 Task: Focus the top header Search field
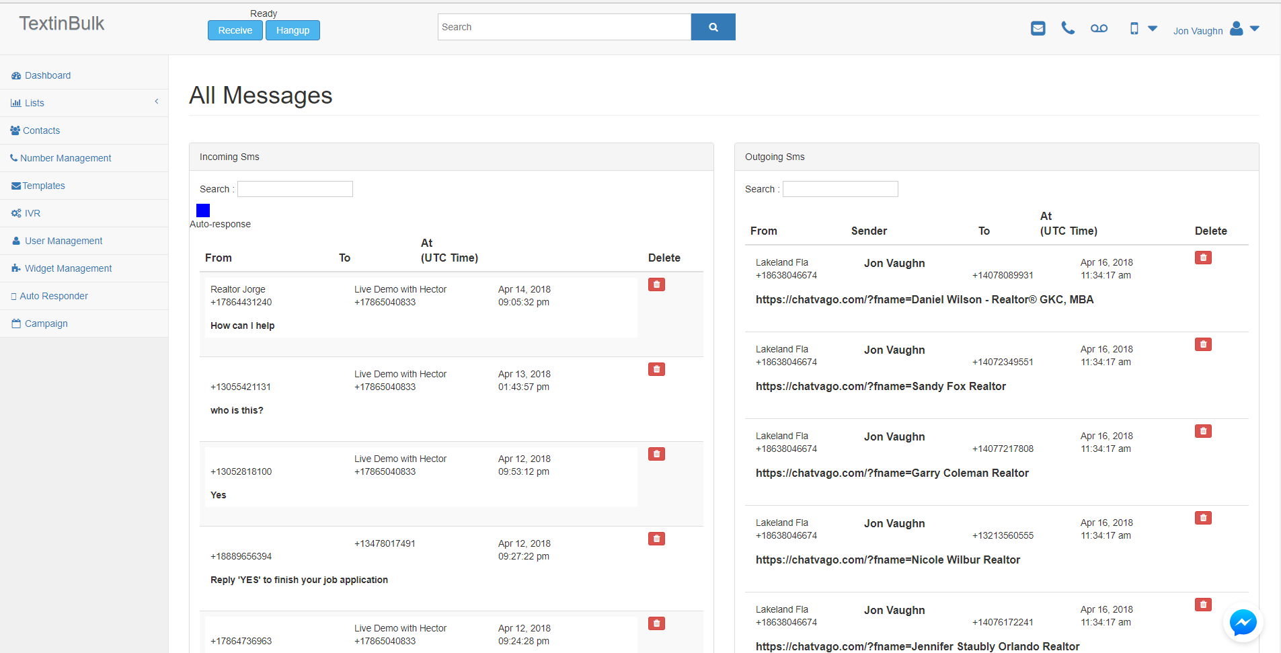tap(564, 27)
